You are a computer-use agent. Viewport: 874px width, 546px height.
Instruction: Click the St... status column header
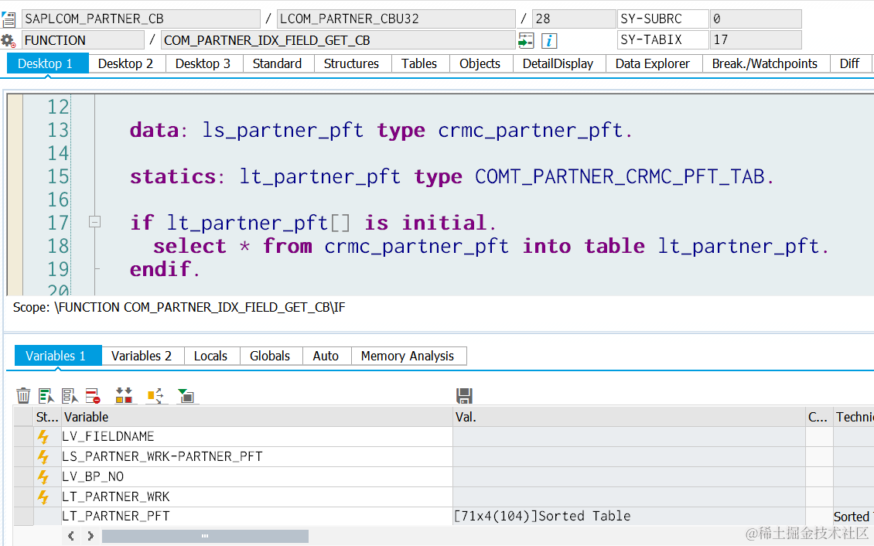coord(47,417)
